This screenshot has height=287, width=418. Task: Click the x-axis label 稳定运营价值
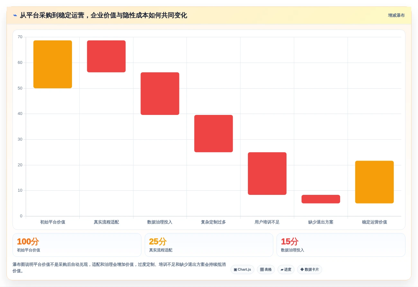coord(374,222)
